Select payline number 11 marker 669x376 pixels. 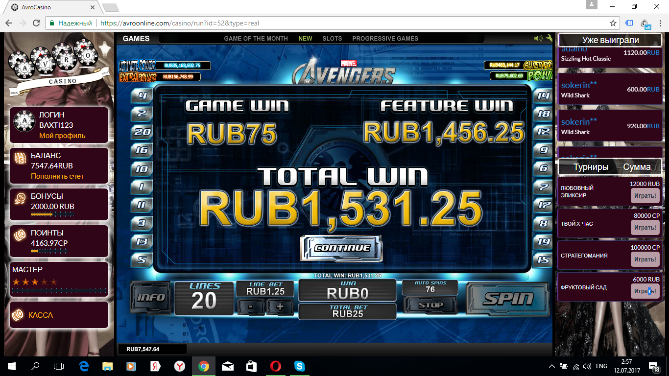[x=142, y=205]
